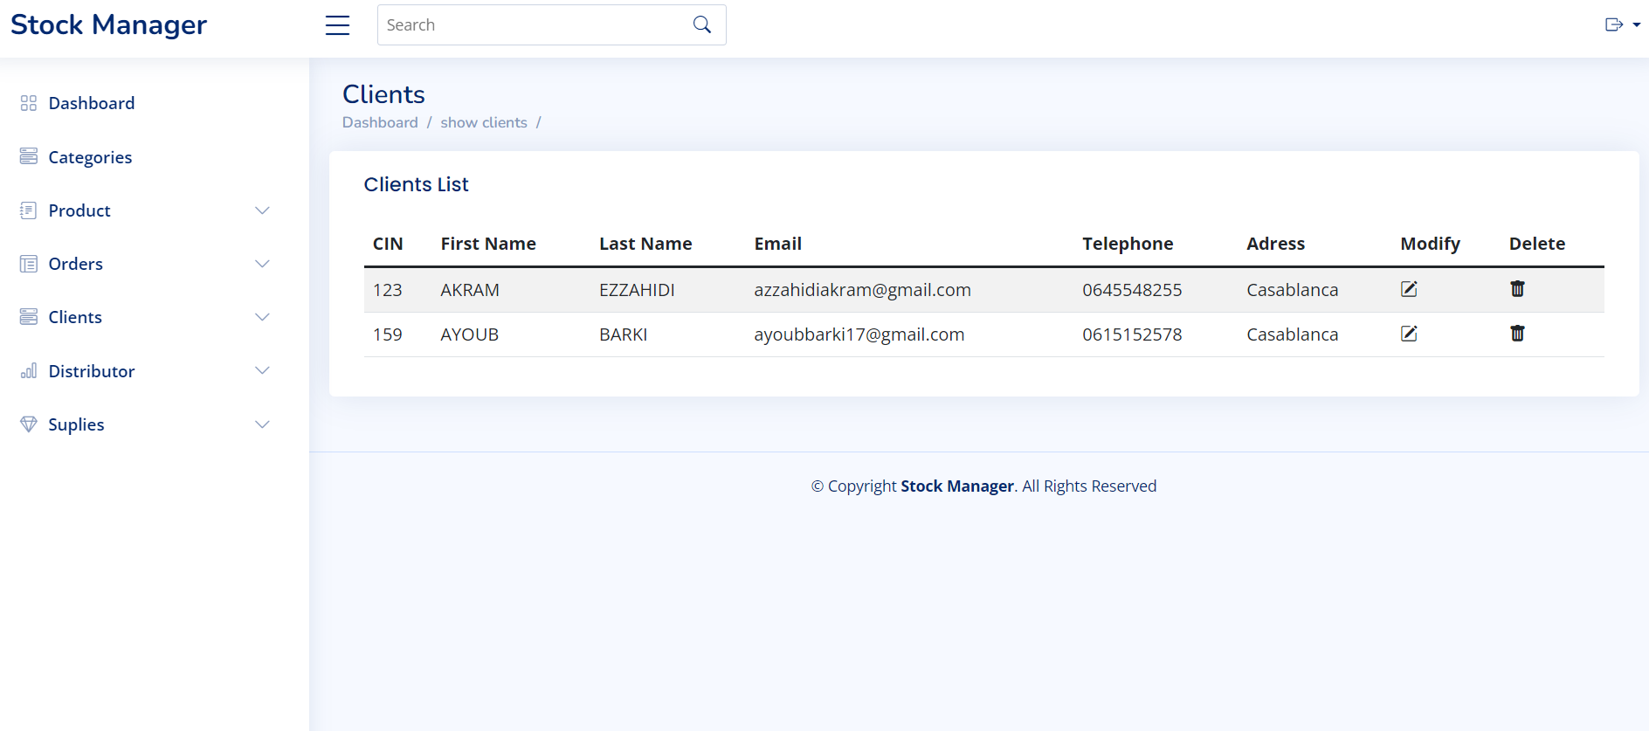The height and width of the screenshot is (731, 1649).
Task: Click telephone number 0645548255
Action: click(x=1132, y=290)
